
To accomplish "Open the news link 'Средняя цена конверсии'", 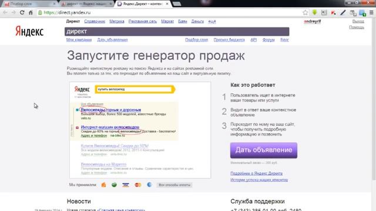I will point(121,210).
